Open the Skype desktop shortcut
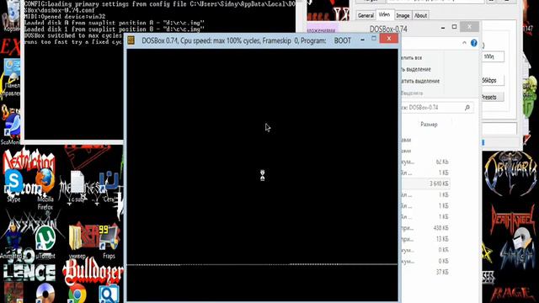This screenshot has width=539, height=303. pyautogui.click(x=13, y=185)
